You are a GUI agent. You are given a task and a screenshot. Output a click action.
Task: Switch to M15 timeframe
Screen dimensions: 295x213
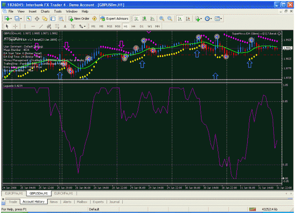pyautogui.click(x=110, y=26)
